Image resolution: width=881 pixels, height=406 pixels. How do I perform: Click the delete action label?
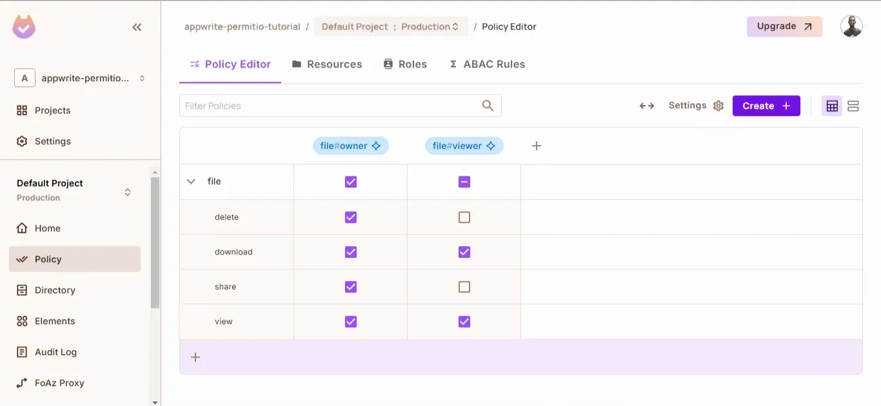pos(226,217)
